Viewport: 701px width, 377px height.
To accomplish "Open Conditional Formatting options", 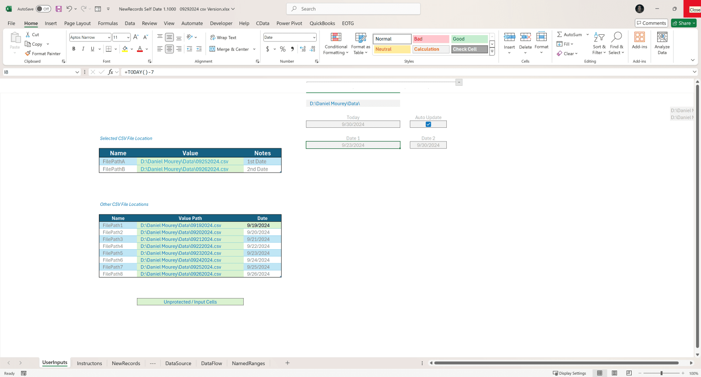I will [335, 43].
